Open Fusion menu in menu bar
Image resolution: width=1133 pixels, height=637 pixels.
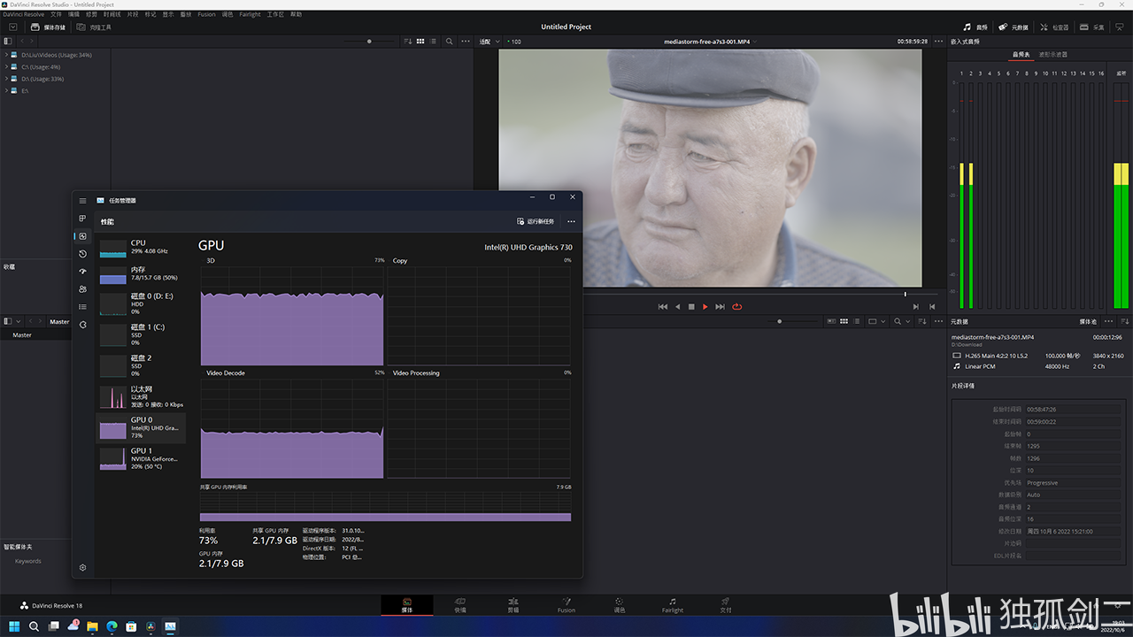(x=206, y=14)
